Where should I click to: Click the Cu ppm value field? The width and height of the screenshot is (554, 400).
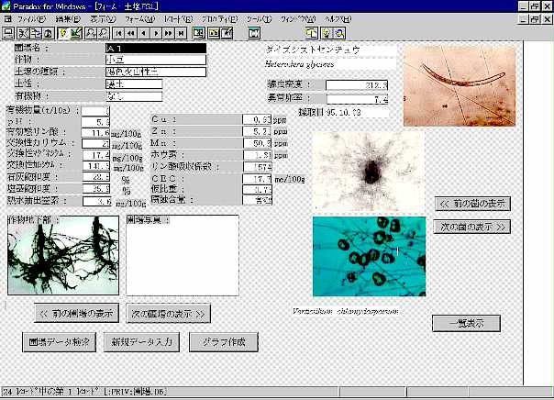(257, 119)
